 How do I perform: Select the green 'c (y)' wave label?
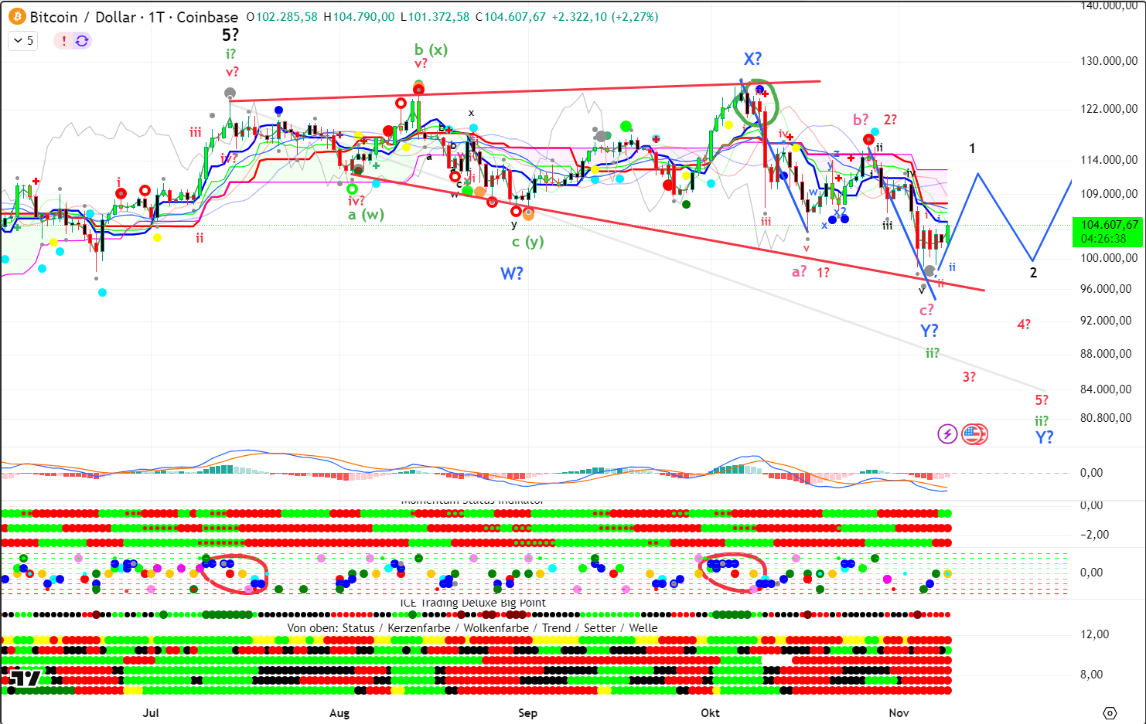coord(527,241)
